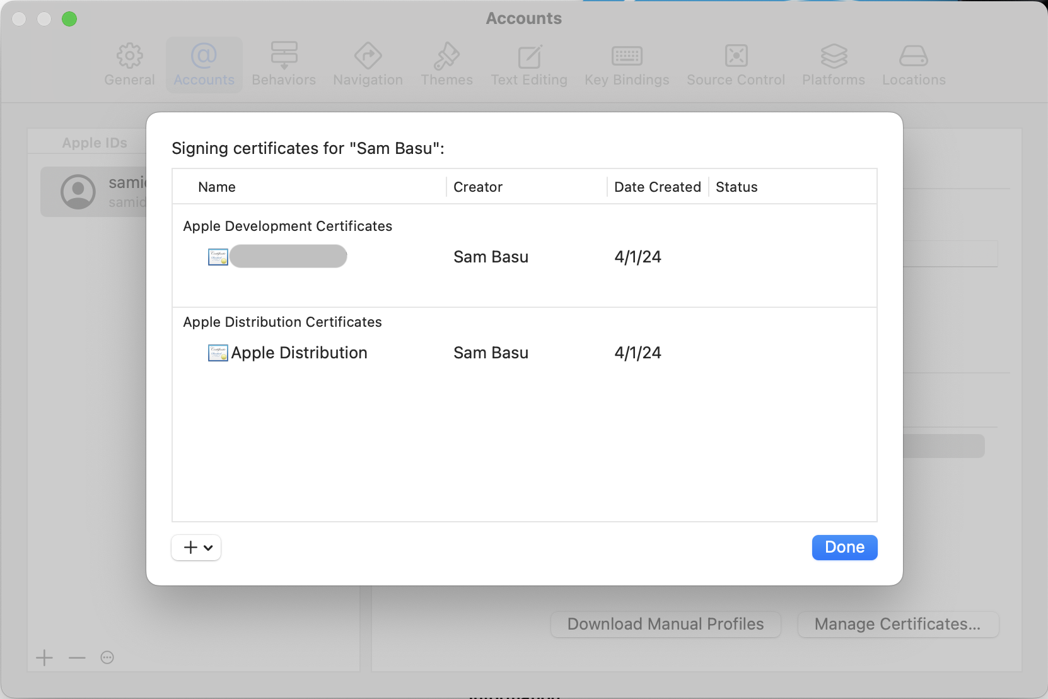Image resolution: width=1048 pixels, height=699 pixels.
Task: Click Done to close certificates sheet
Action: (844, 548)
